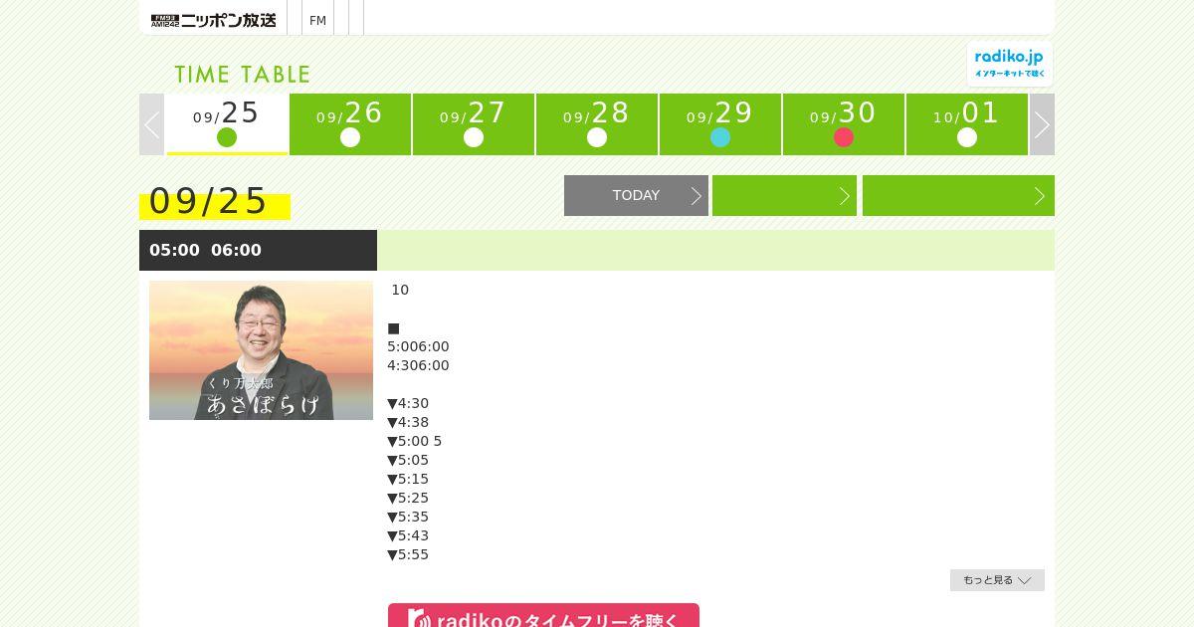Click the ▼4:38 segment entry
1194x627 pixels.
coord(408,422)
